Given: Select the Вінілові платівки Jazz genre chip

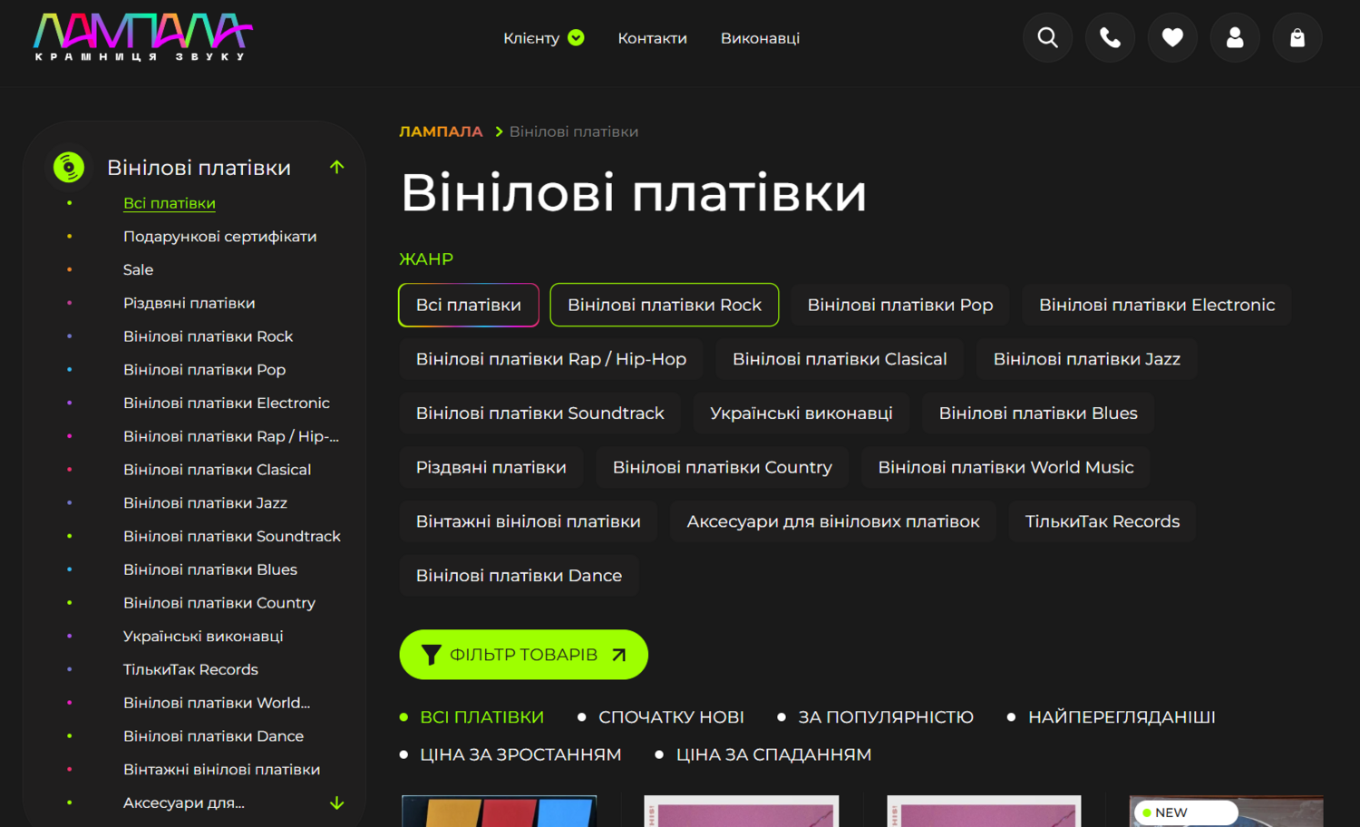Looking at the screenshot, I should click(x=1086, y=359).
